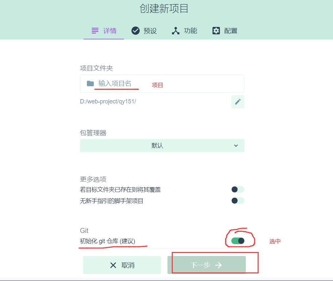Disable the 初始化 git 仓库 toggle
The height and width of the screenshot is (281, 333).
coord(238,241)
